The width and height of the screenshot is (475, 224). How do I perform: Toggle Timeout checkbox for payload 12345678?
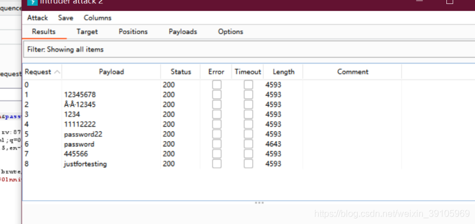[x=248, y=95]
